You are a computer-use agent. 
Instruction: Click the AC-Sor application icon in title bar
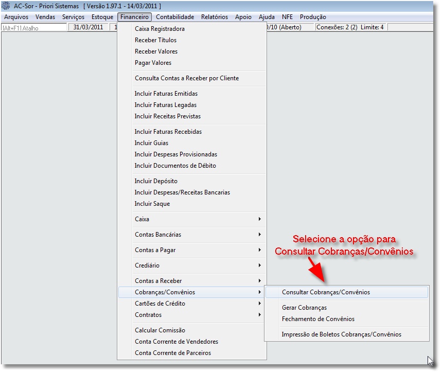[x=7, y=6]
